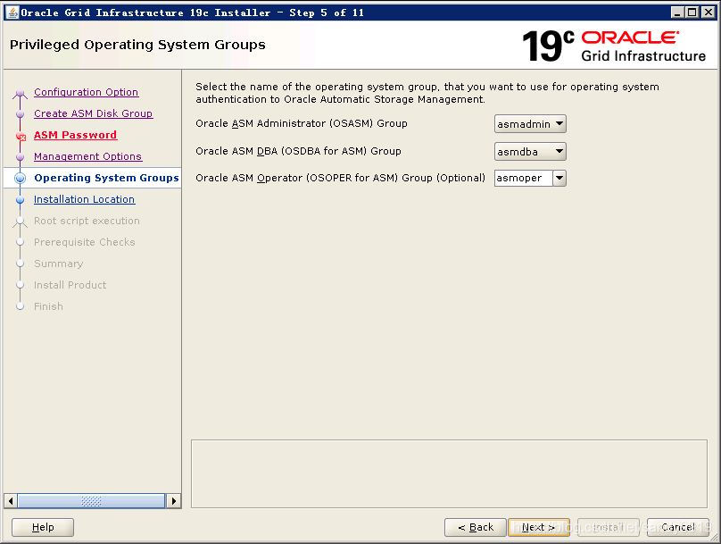Click the Cancel button
This screenshot has height=544, width=721.
678,527
